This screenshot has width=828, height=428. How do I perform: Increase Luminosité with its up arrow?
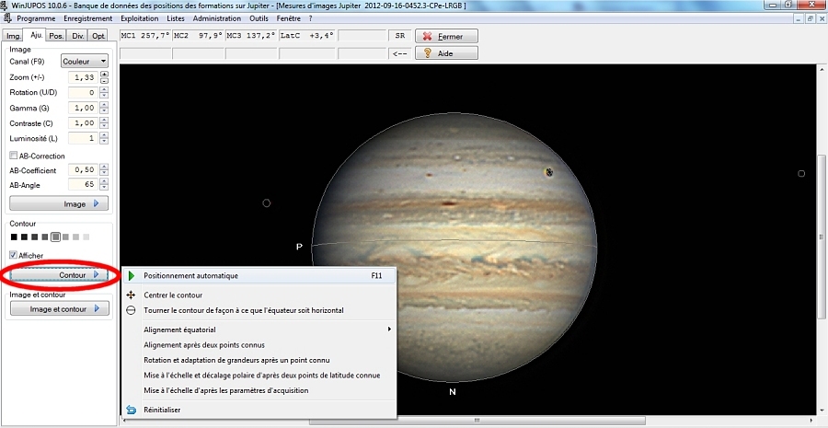pyautogui.click(x=104, y=135)
